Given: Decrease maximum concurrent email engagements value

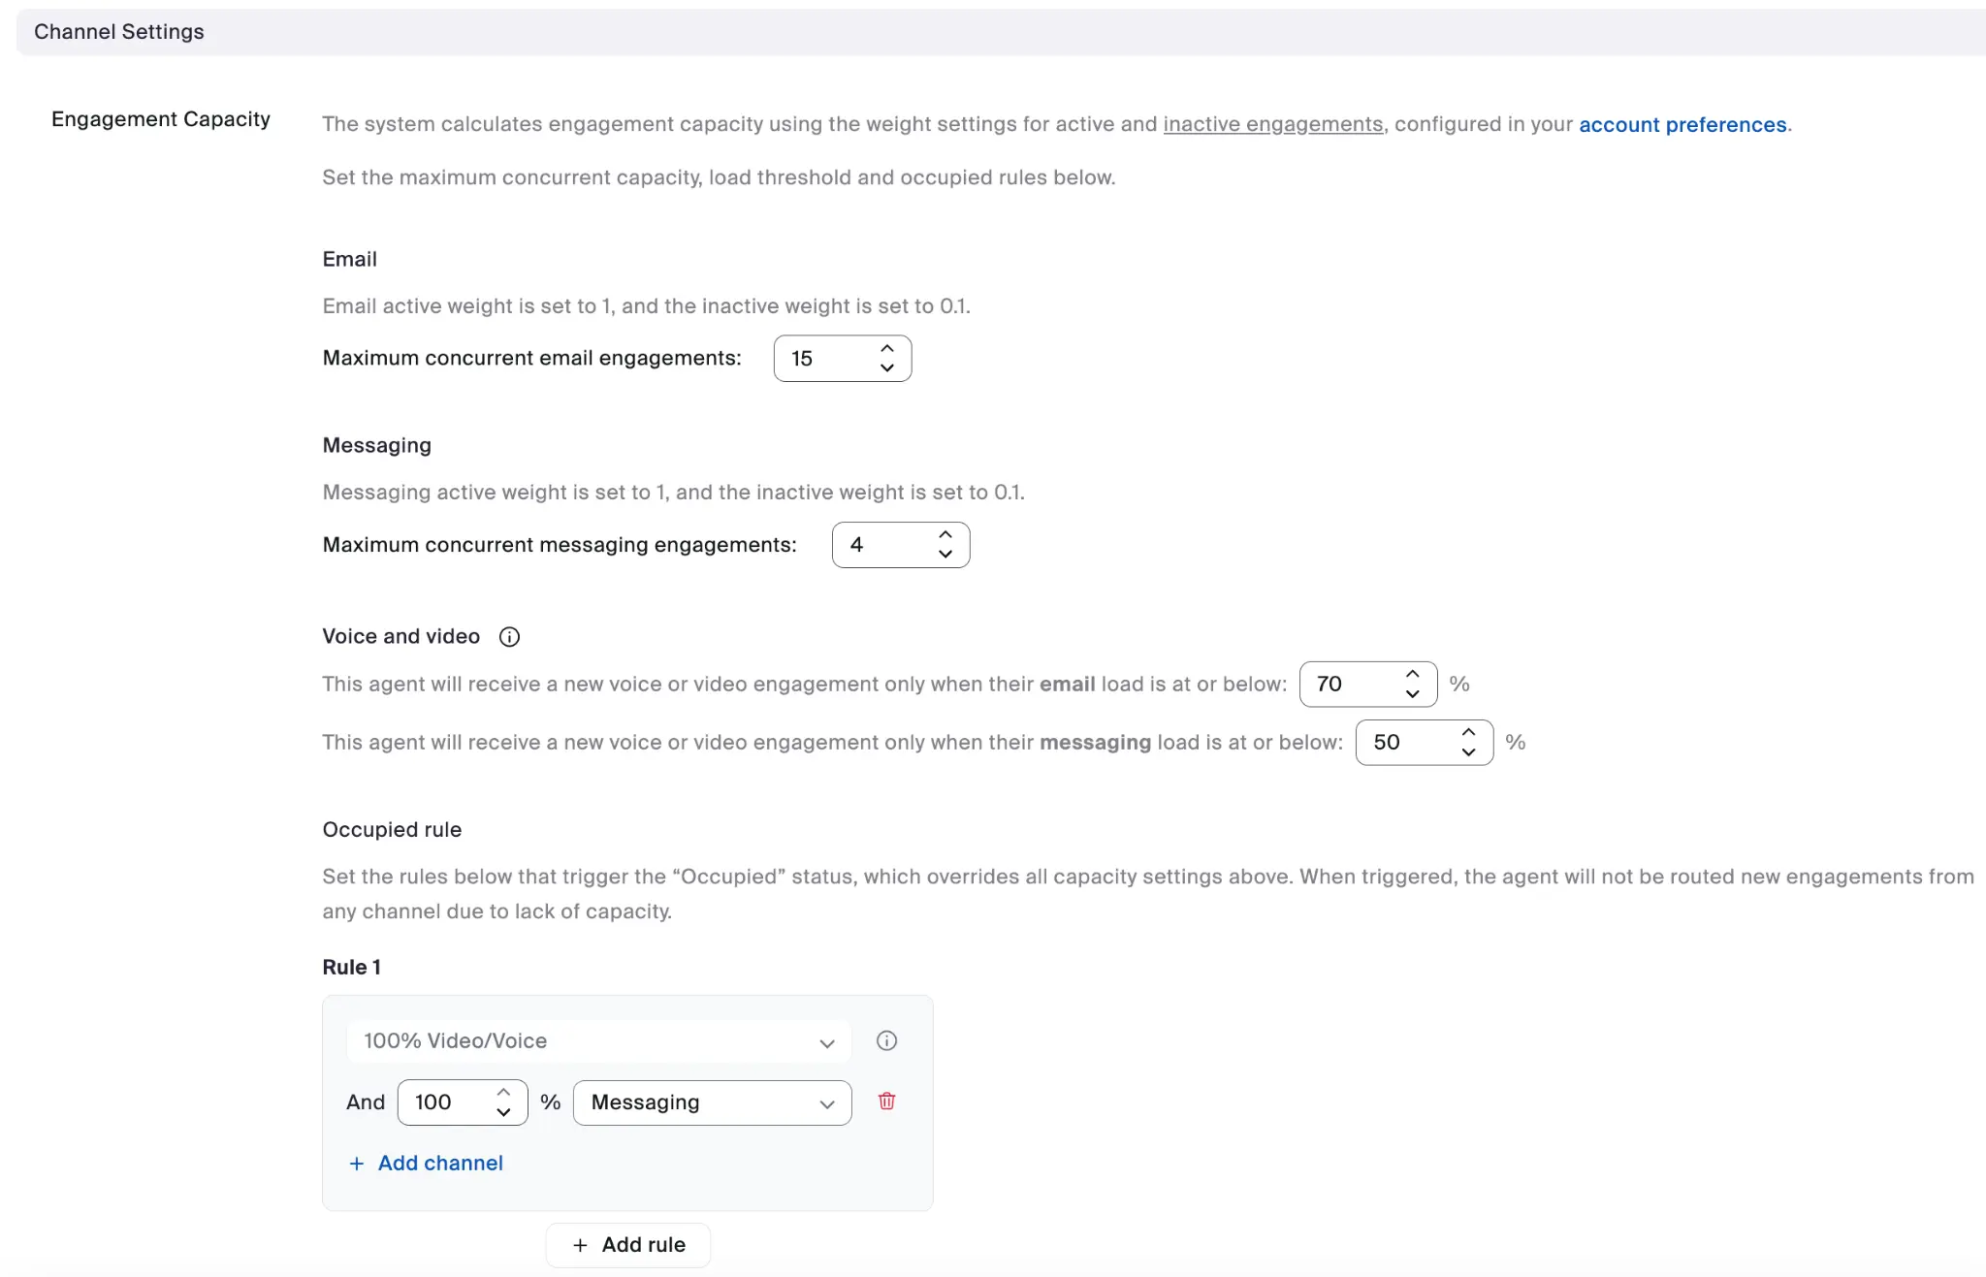Looking at the screenshot, I should point(886,367).
